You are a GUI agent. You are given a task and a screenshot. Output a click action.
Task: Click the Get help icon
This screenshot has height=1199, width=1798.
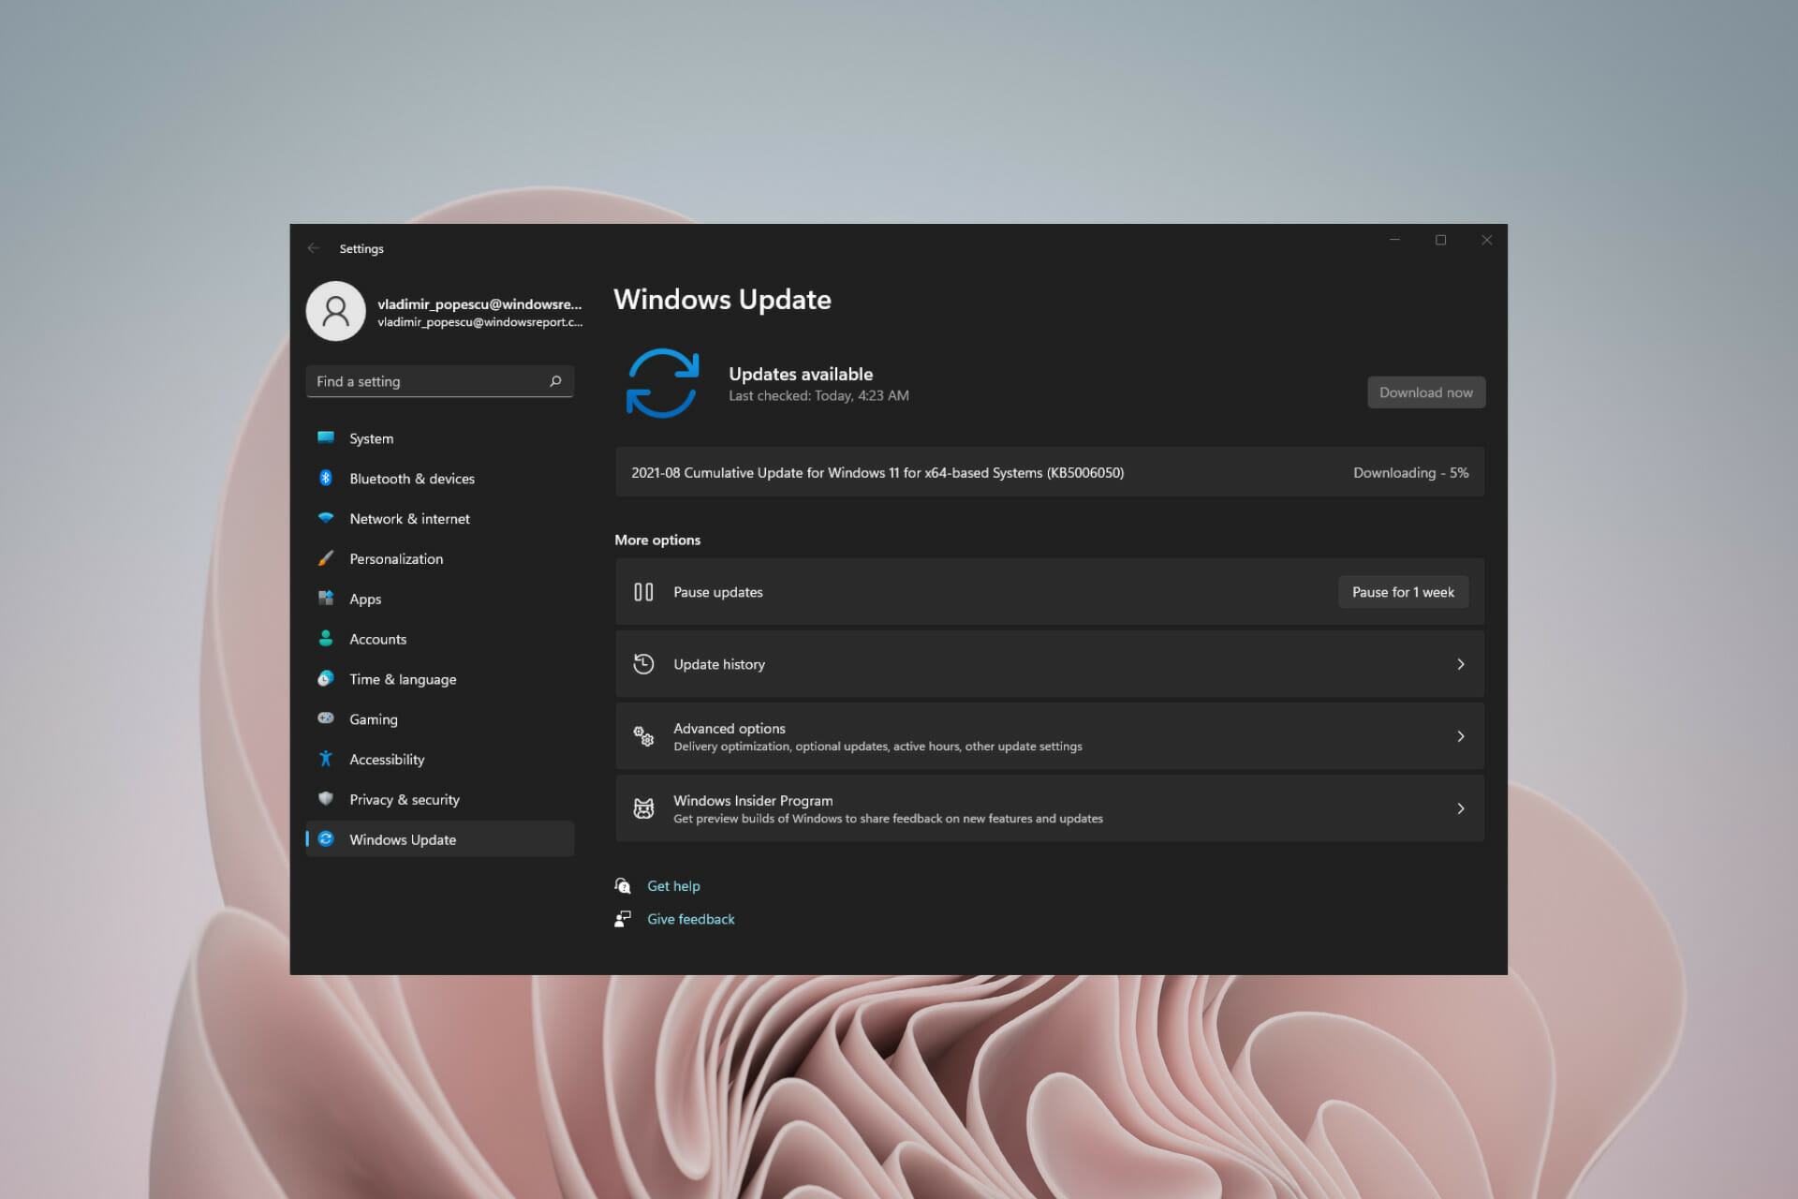click(x=623, y=885)
